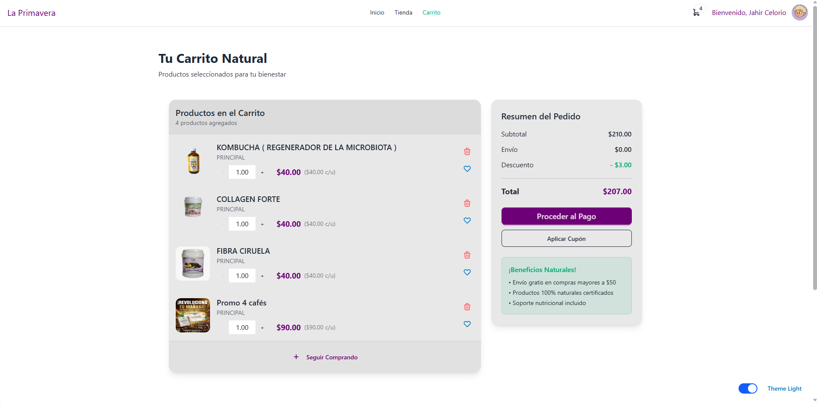Add COLLAGEN FORTE to favorites heart
Image resolution: width=817 pixels, height=403 pixels.
pos(467,220)
